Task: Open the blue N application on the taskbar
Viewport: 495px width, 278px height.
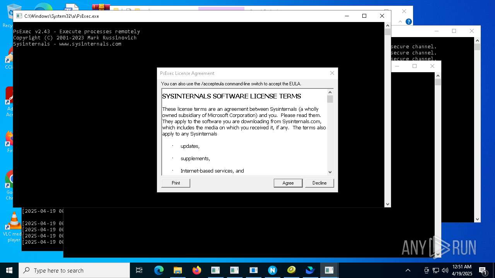Action: (x=272, y=270)
